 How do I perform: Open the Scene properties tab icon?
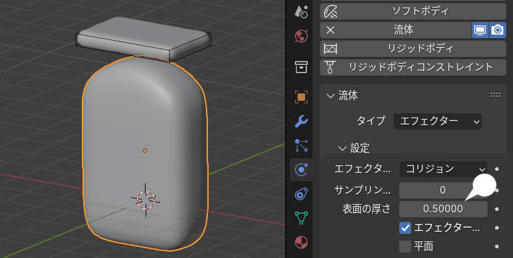click(x=301, y=11)
